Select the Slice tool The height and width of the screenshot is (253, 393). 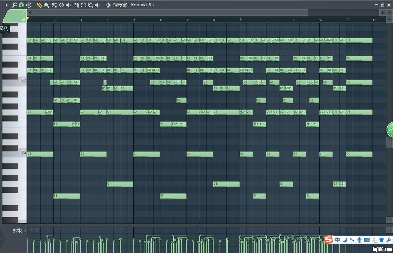point(76,5)
